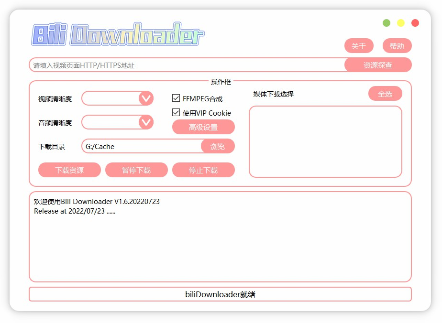442x323 pixels.
Task: Click the red circle close button
Action: (415, 23)
